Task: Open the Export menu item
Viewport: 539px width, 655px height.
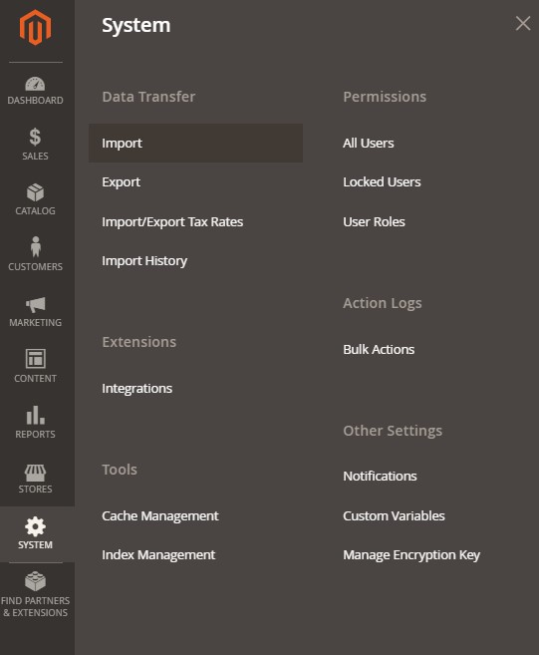Action: click(x=122, y=182)
